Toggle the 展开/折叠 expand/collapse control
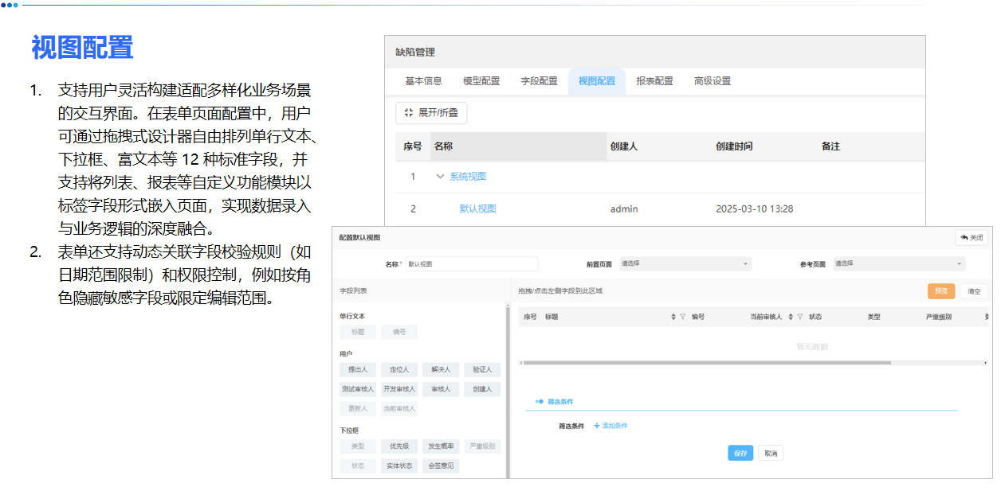 pos(431,112)
